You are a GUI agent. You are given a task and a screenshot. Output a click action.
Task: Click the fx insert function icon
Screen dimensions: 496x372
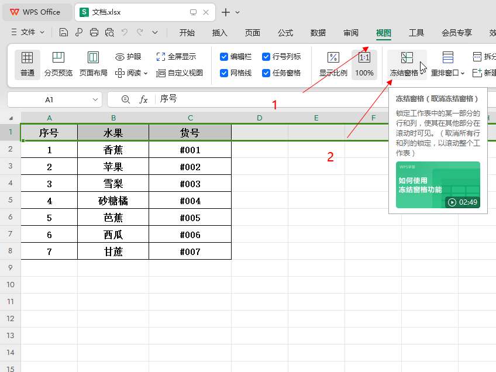(x=143, y=99)
